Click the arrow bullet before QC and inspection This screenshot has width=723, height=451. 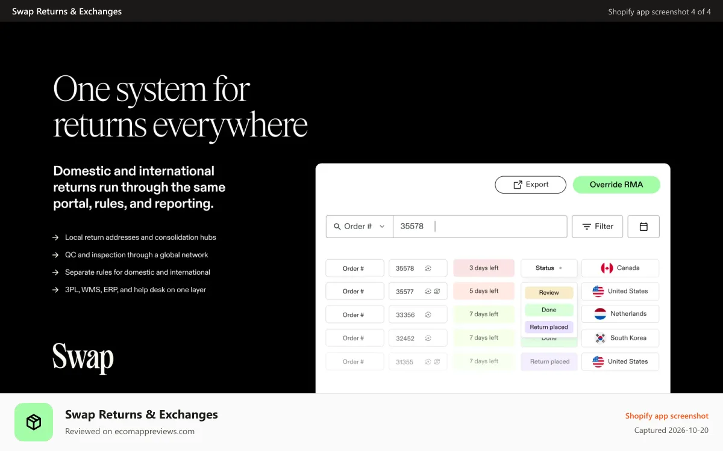(x=55, y=255)
